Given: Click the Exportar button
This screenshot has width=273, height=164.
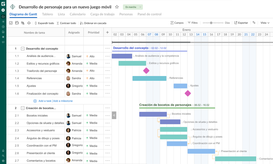Looking at the screenshot, I should 241,23.
